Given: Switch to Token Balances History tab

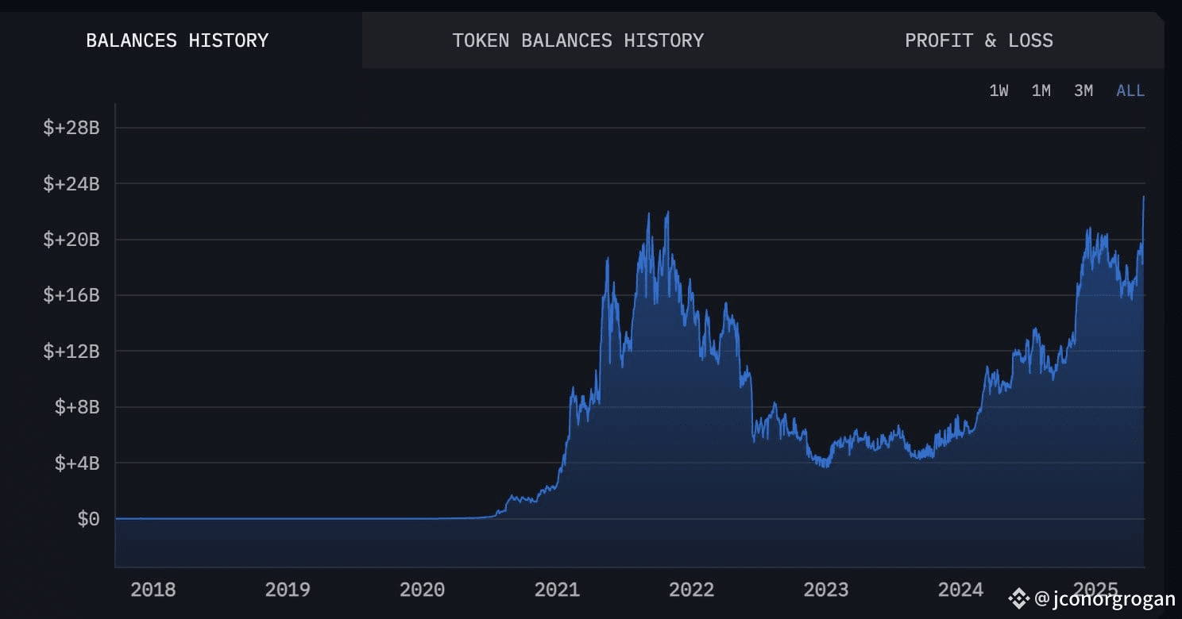Looking at the screenshot, I should click(x=577, y=40).
